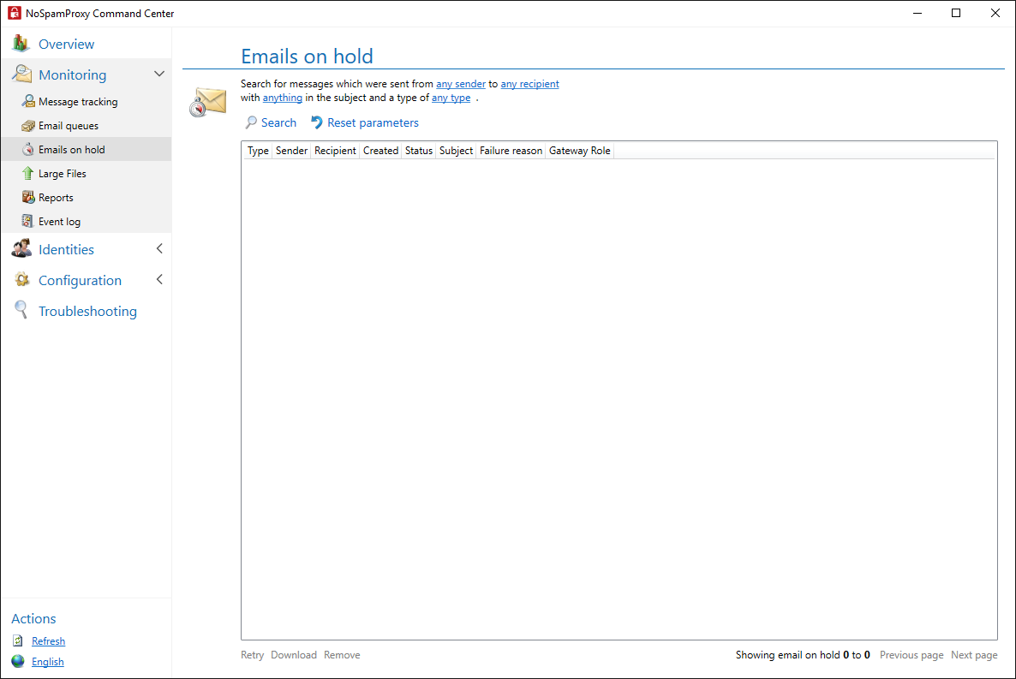This screenshot has height=679, width=1016.
Task: Click the Email queues icon
Action: [x=28, y=126]
